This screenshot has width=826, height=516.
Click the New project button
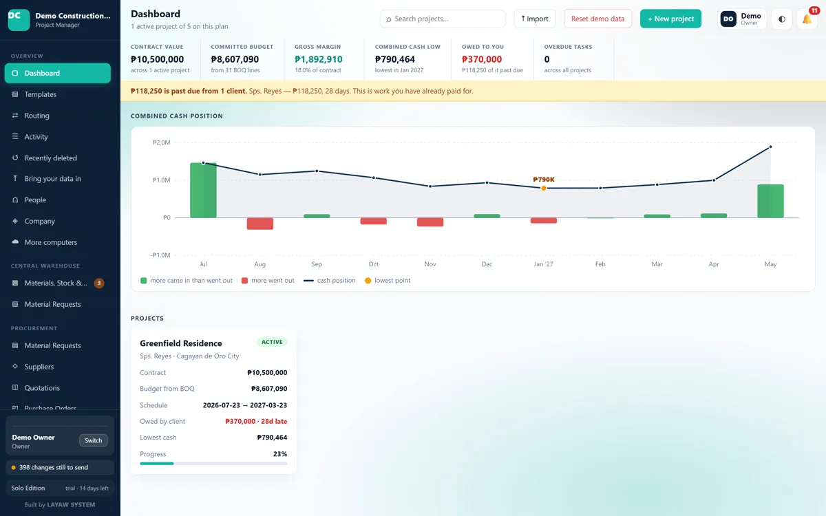670,19
